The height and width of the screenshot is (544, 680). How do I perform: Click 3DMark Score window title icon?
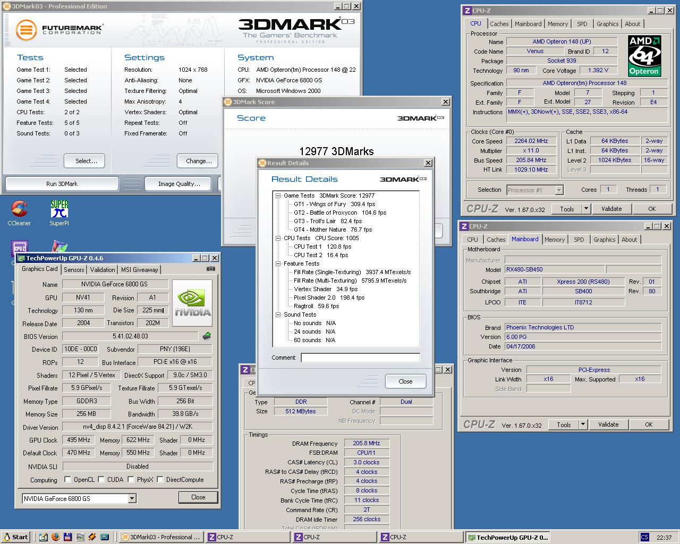228,102
